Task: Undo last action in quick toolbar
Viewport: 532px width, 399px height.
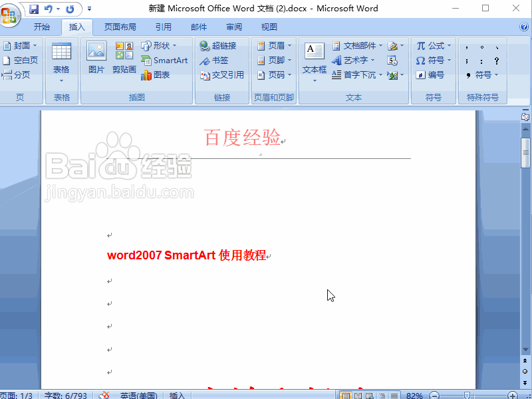Action: click(x=49, y=9)
